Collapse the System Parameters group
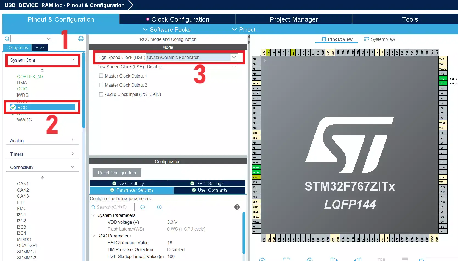 [x=93, y=215]
